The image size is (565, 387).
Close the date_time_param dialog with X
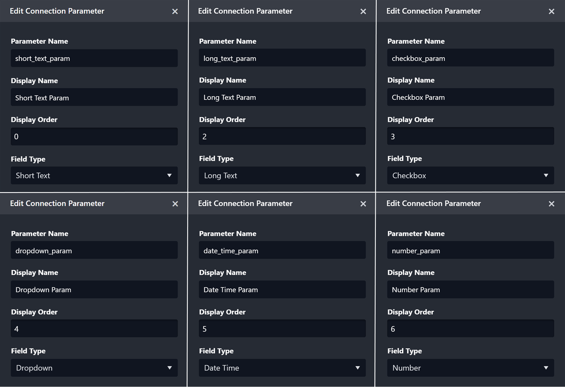click(x=363, y=204)
